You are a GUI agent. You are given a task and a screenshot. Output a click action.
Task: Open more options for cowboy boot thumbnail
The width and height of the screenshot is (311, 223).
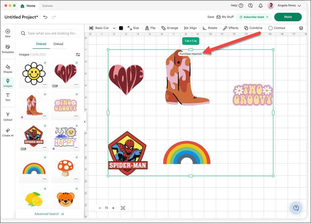45,116
